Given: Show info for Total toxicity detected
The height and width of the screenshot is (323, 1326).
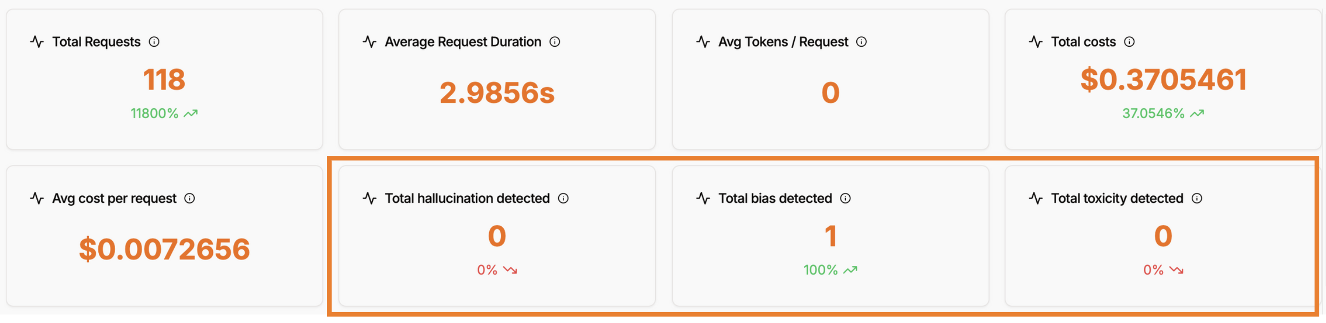Looking at the screenshot, I should pos(1197,198).
